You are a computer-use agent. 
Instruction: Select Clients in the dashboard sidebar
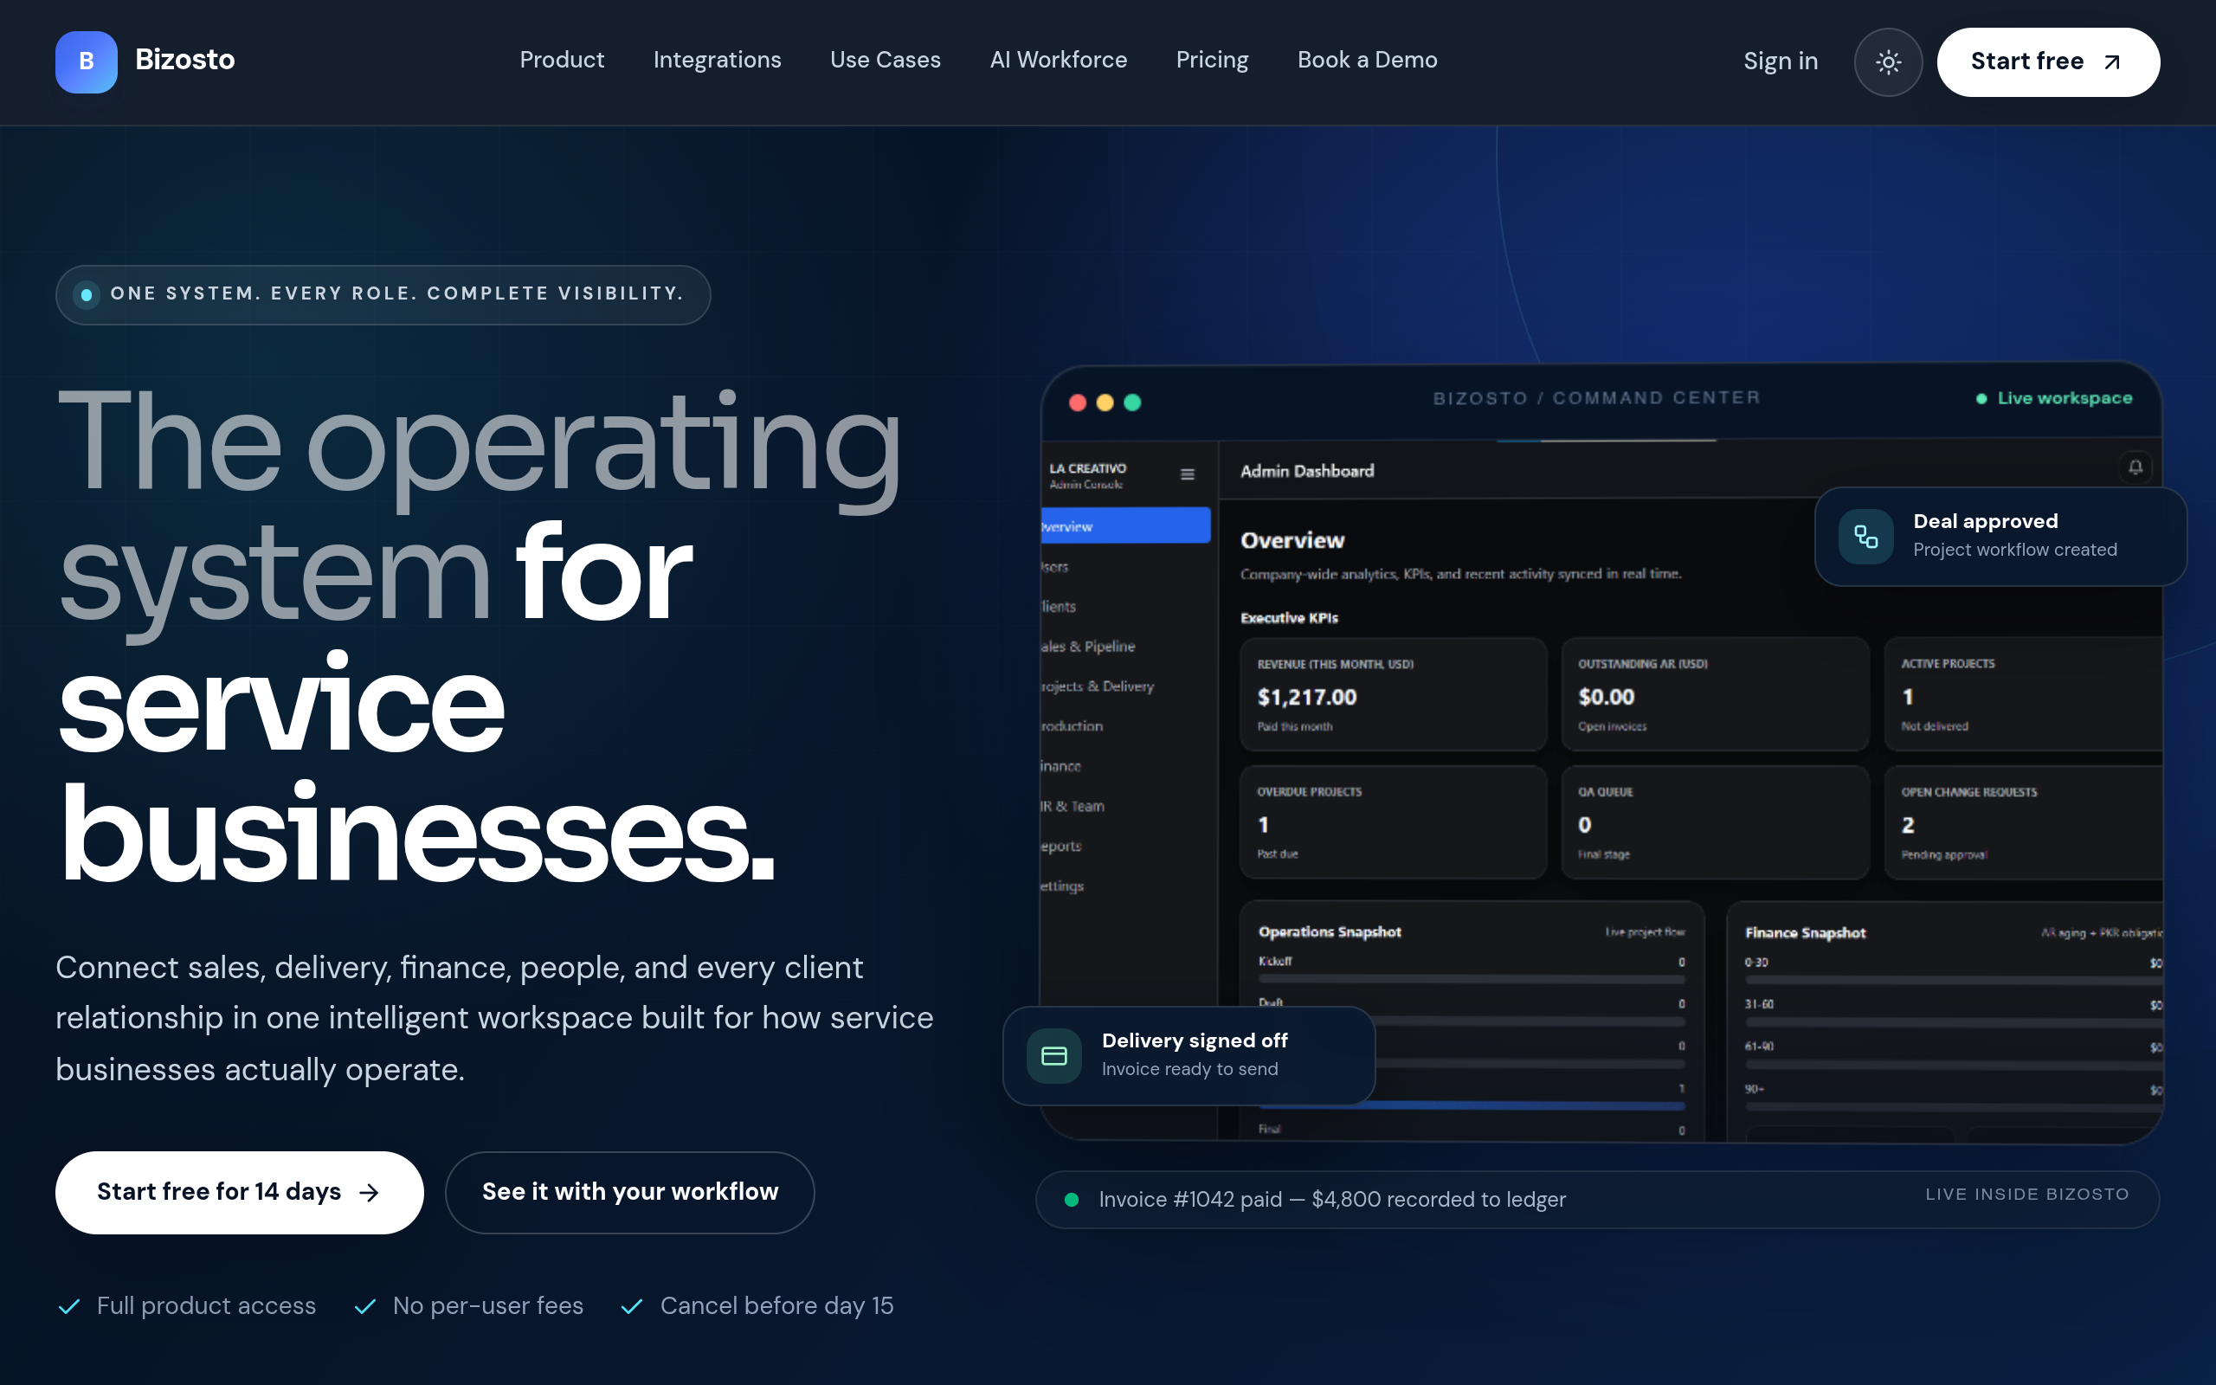(x=1059, y=607)
